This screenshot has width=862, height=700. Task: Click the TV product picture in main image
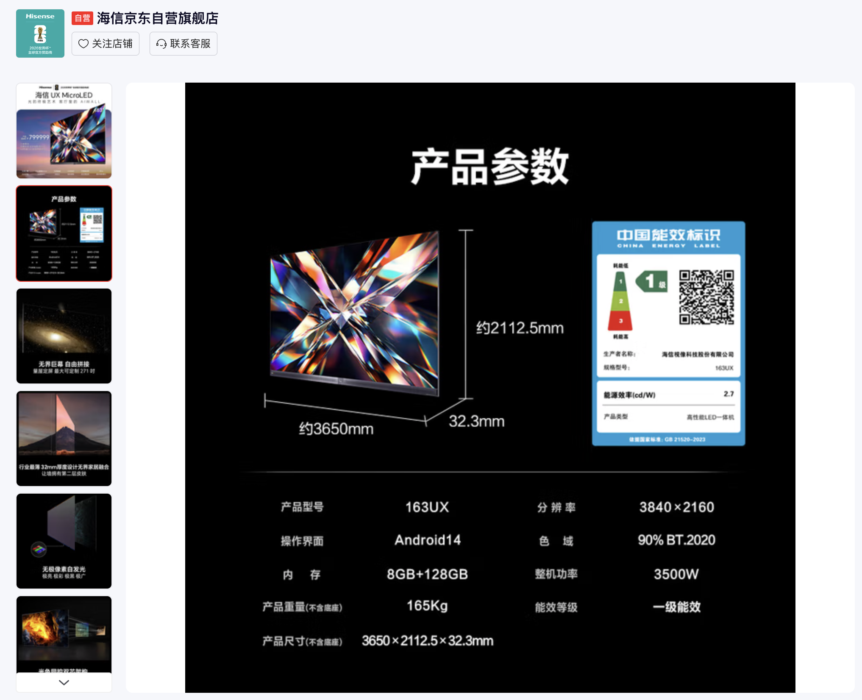coord(355,313)
